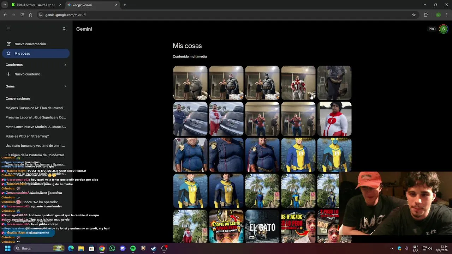Image resolution: width=452 pixels, height=254 pixels.
Task: Open conversation Preaviso Laboral
Action: coord(35,117)
